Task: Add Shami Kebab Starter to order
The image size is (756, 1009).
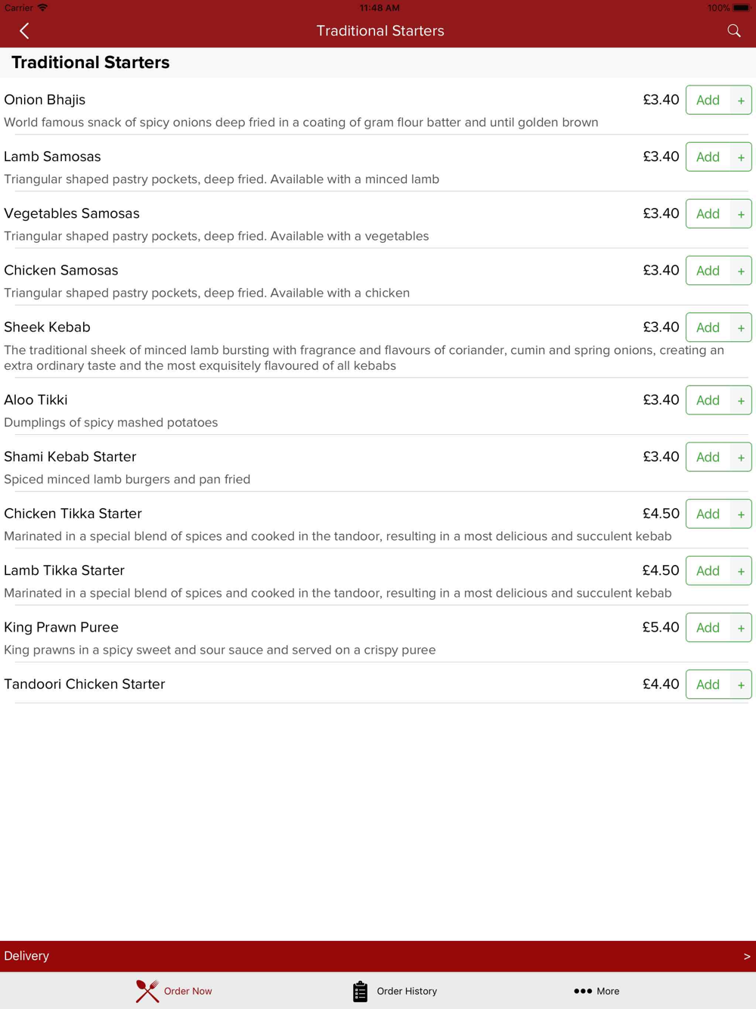Action: (x=708, y=457)
